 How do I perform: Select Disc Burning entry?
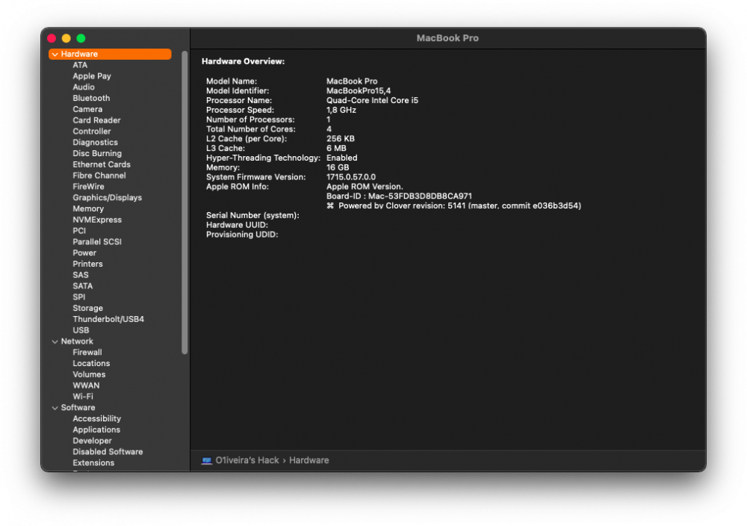click(96, 153)
